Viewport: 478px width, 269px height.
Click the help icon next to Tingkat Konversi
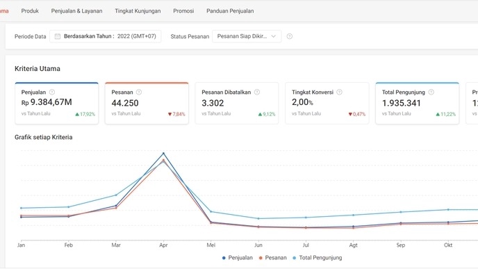(x=339, y=92)
